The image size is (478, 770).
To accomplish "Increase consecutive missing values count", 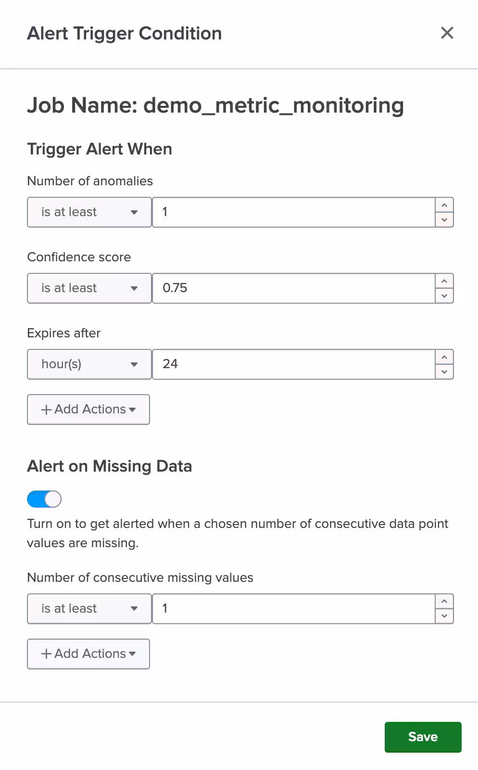I will coord(444,602).
